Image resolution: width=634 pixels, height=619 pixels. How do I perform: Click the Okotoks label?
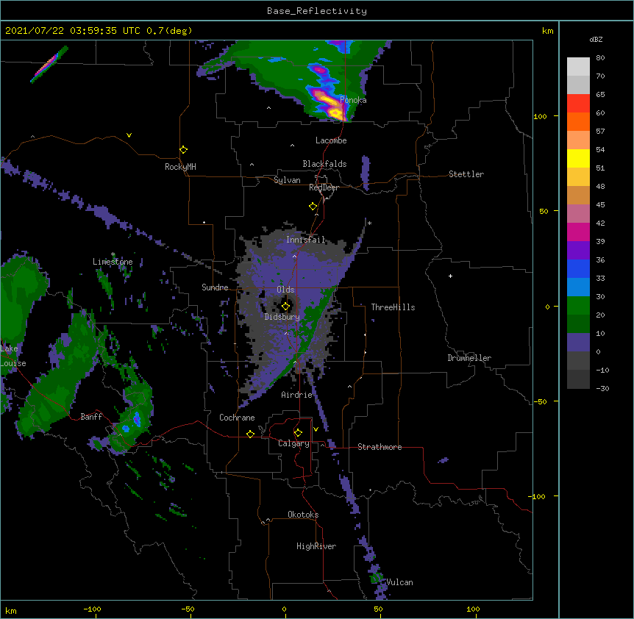(x=303, y=515)
